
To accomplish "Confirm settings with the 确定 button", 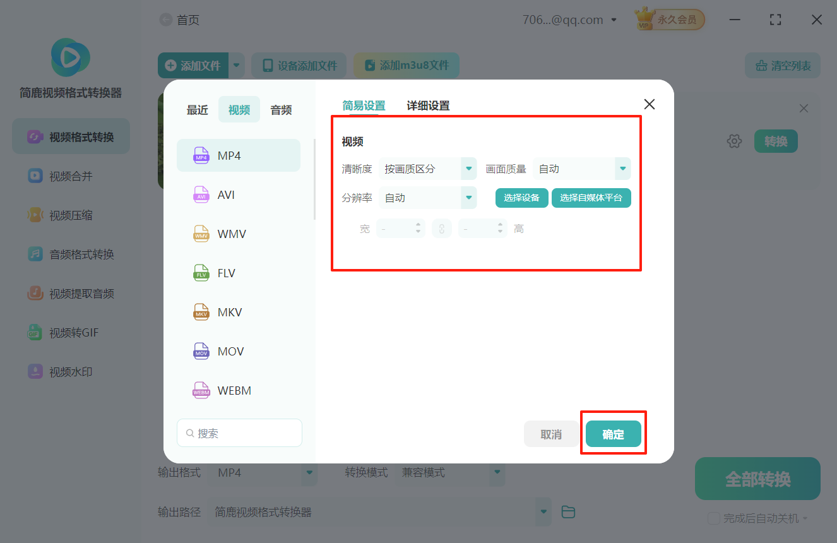I will [613, 434].
